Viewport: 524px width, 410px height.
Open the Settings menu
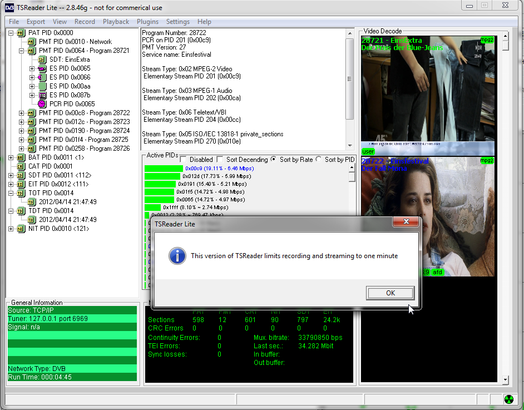point(178,22)
